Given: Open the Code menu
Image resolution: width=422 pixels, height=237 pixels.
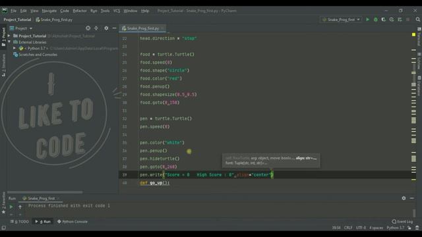Looking at the screenshot, I should point(65,11).
